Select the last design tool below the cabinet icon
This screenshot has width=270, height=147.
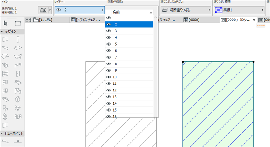coord(5,125)
